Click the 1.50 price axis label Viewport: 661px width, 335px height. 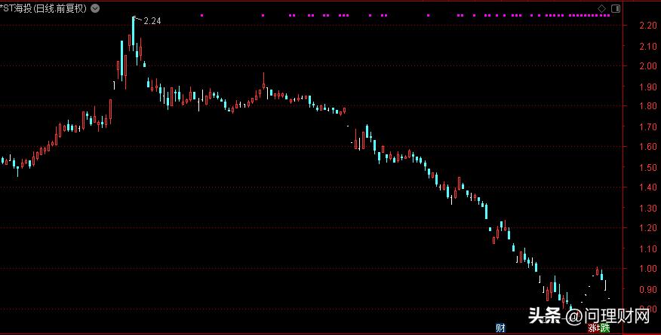click(648, 167)
